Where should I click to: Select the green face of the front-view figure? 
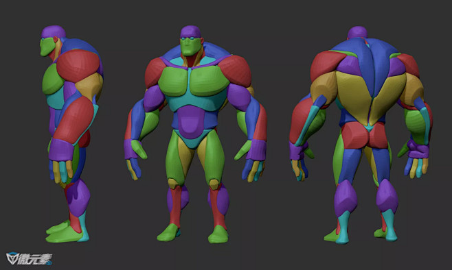(x=190, y=47)
